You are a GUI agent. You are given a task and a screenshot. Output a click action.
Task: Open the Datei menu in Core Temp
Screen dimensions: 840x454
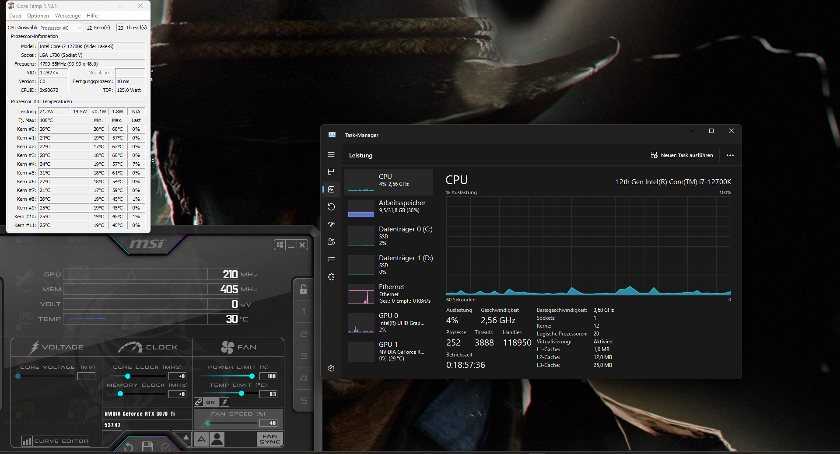(15, 16)
